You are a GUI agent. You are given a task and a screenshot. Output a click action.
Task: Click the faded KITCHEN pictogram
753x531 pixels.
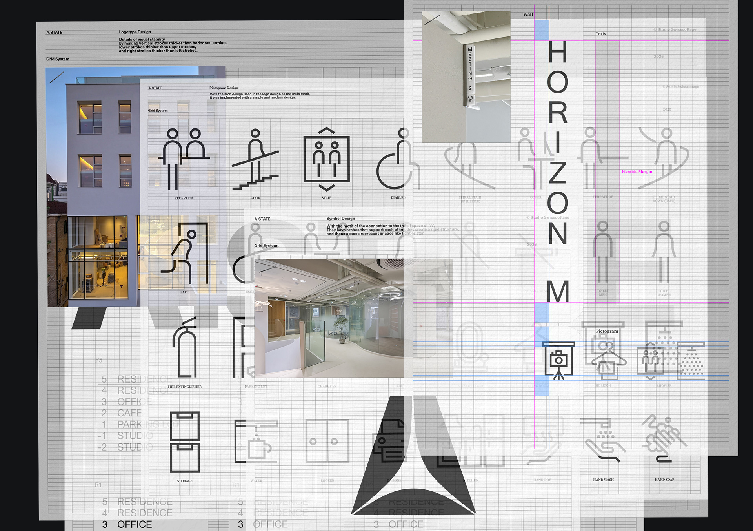click(x=471, y=441)
